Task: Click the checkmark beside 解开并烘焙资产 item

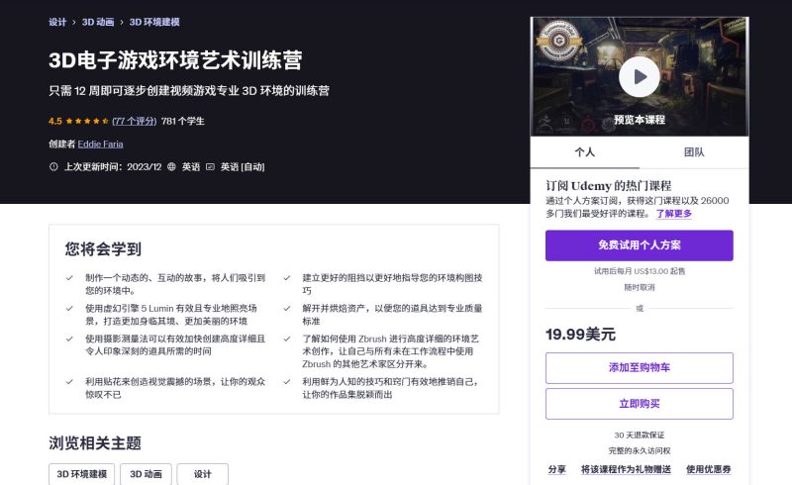Action: (x=286, y=308)
